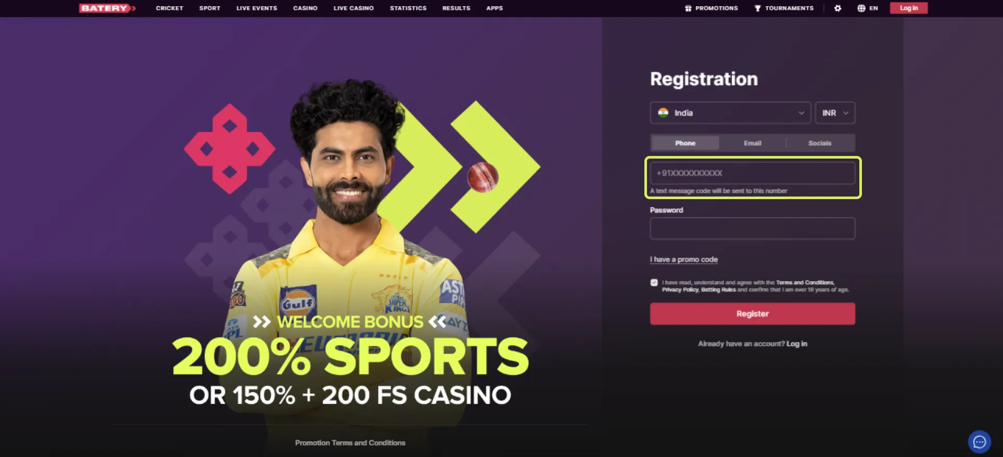Click the globe language icon
1003x457 pixels.
(861, 8)
